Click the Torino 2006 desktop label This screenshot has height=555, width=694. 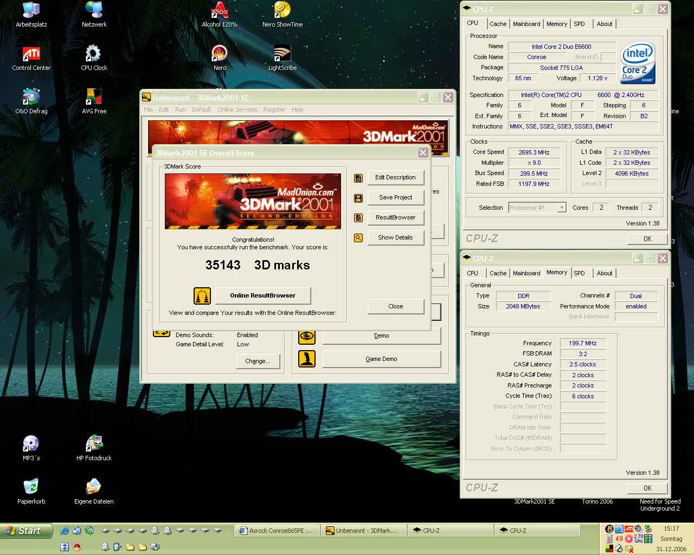pos(597,502)
